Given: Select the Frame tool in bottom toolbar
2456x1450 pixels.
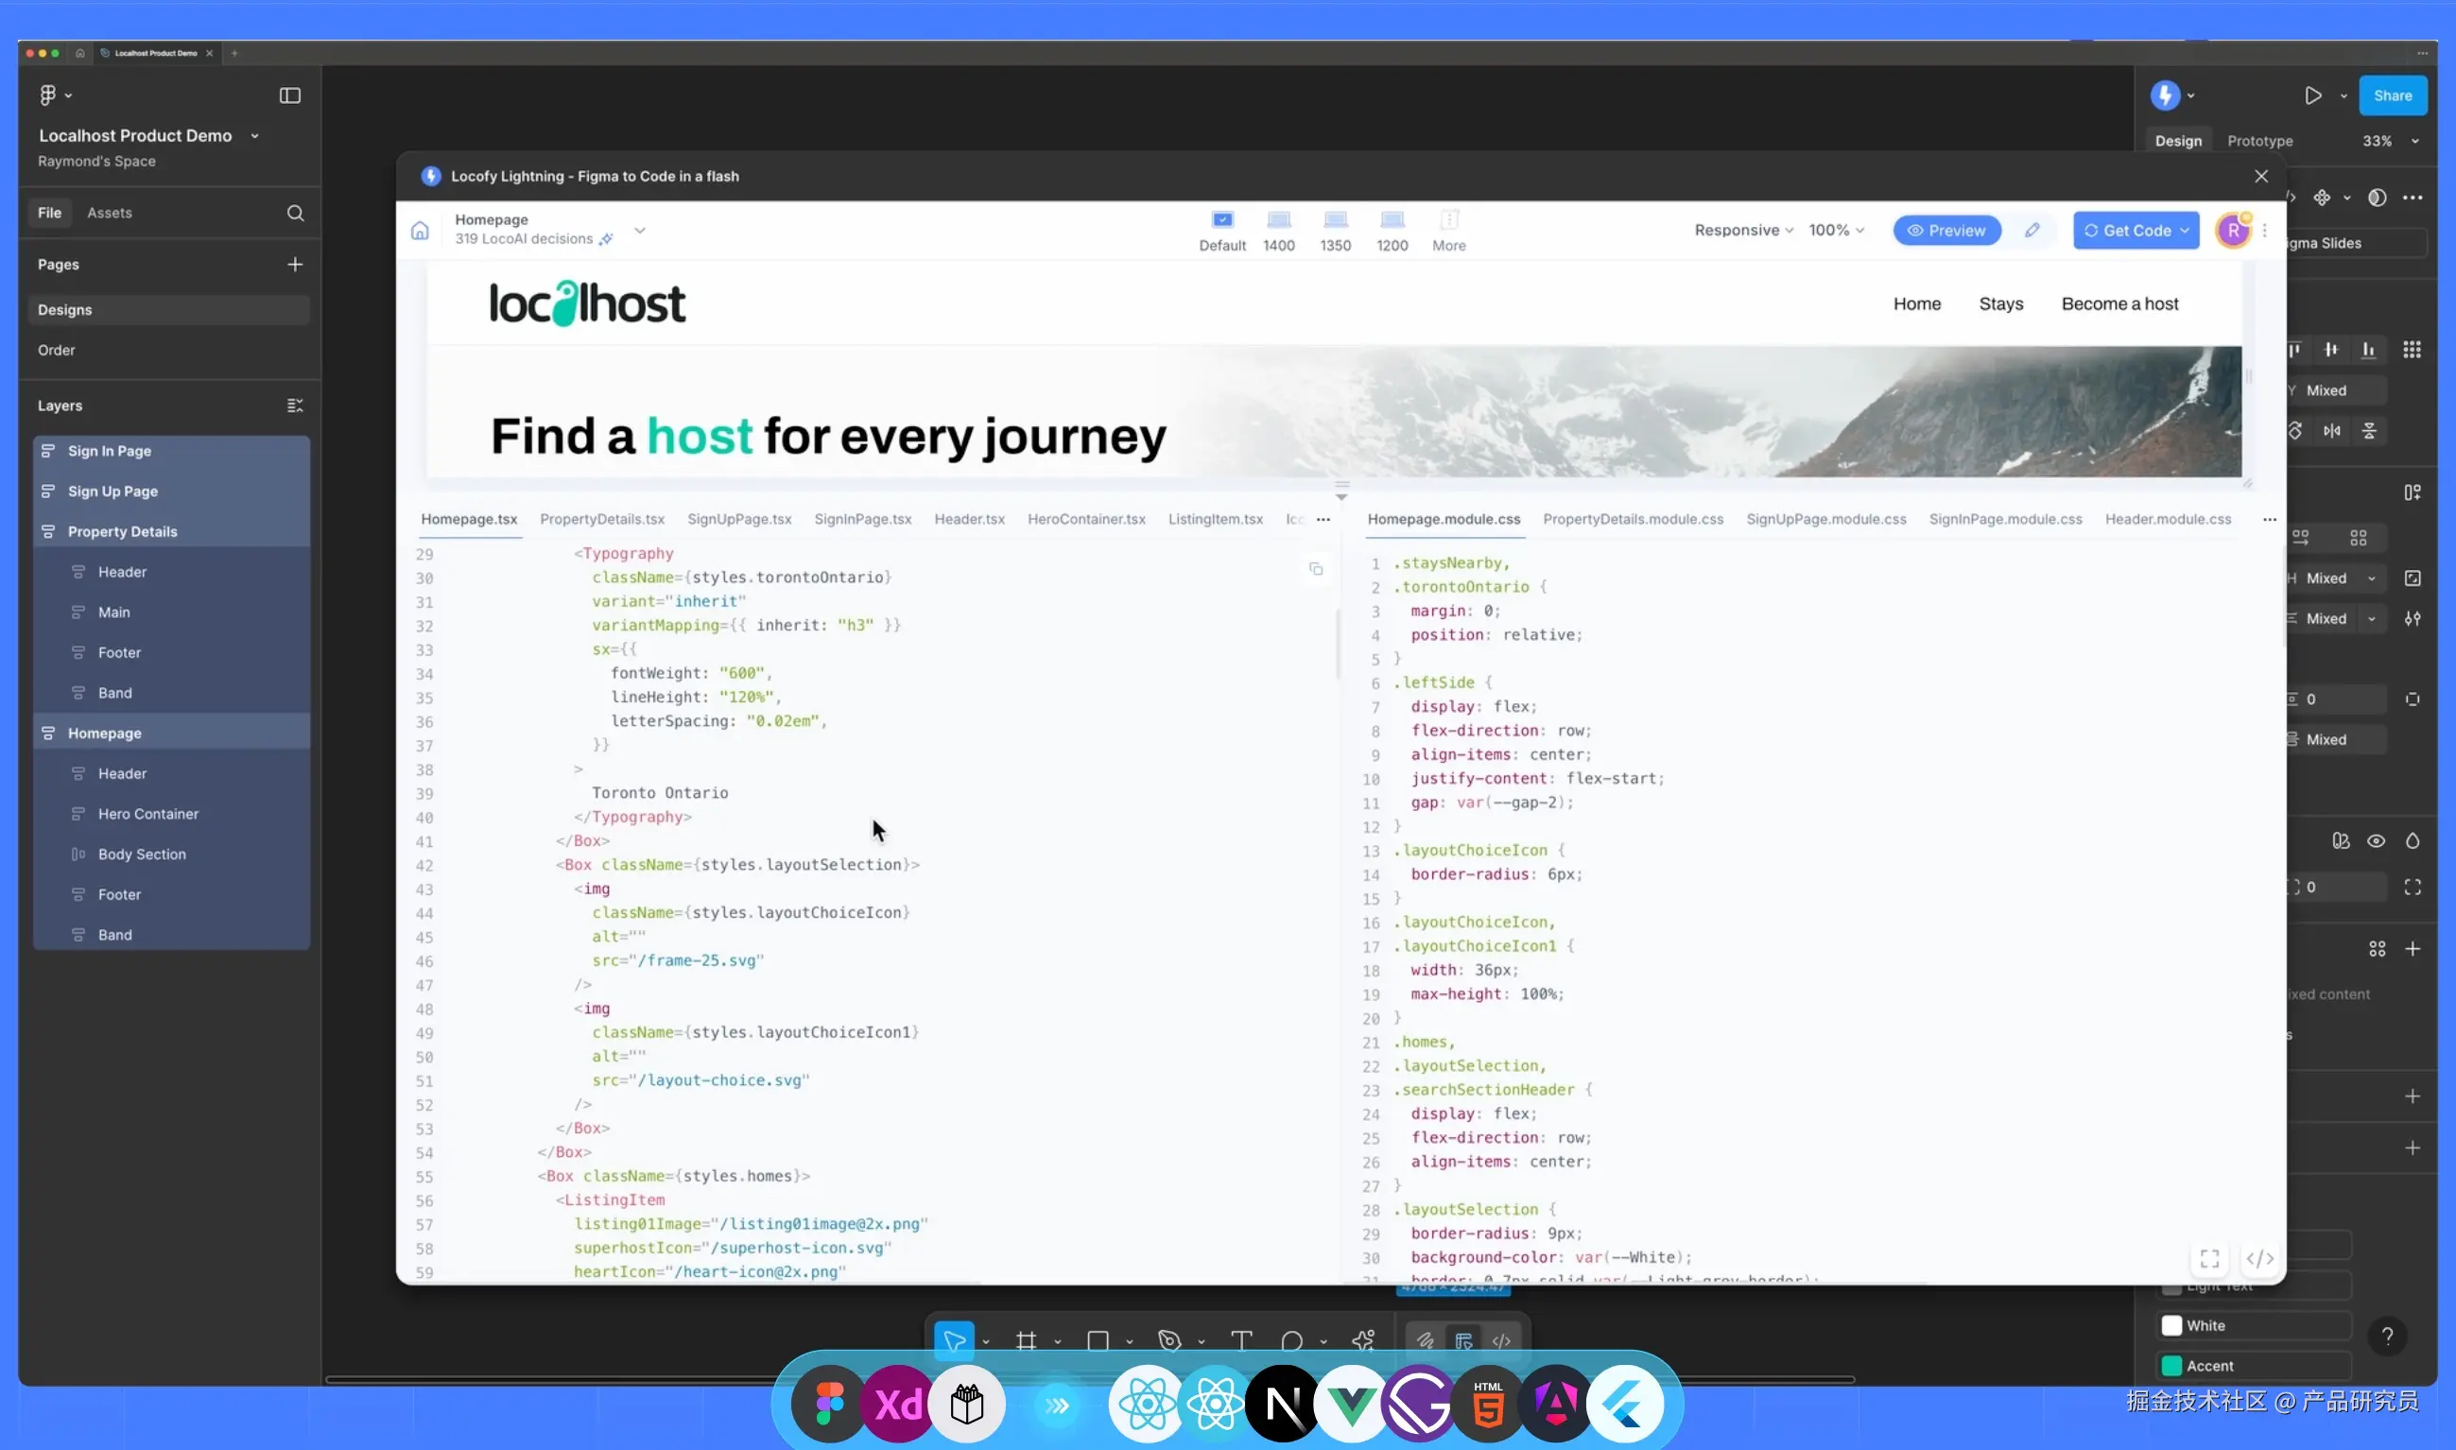Looking at the screenshot, I should [x=1026, y=1340].
